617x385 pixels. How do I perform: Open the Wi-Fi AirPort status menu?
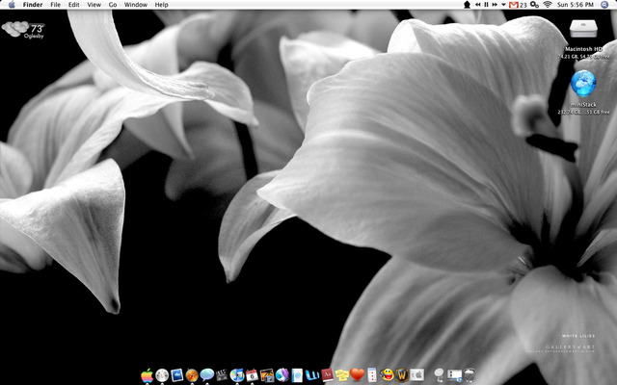548,5
